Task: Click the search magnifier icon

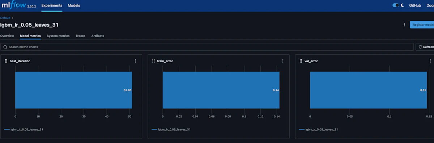Action: [x=5, y=47]
